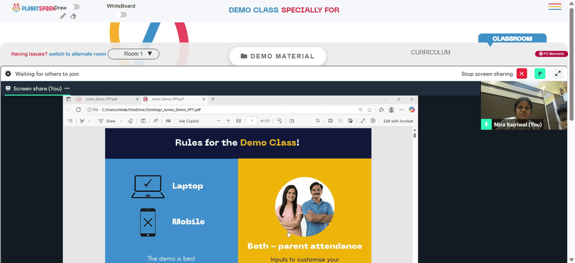Image resolution: width=575 pixels, height=263 pixels.
Task: Toggle the Draw switch
Action: click(x=74, y=7)
